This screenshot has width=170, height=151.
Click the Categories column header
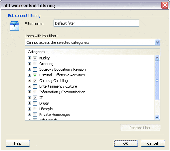(x=92, y=52)
